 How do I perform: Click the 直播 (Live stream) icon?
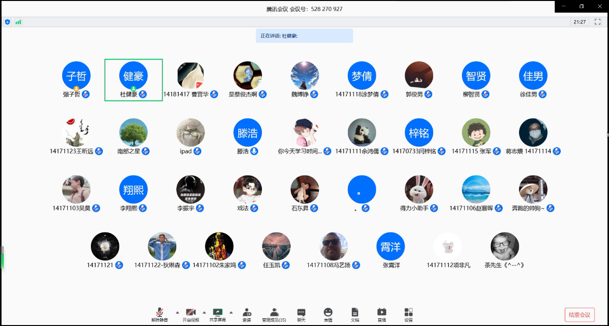[382, 314]
